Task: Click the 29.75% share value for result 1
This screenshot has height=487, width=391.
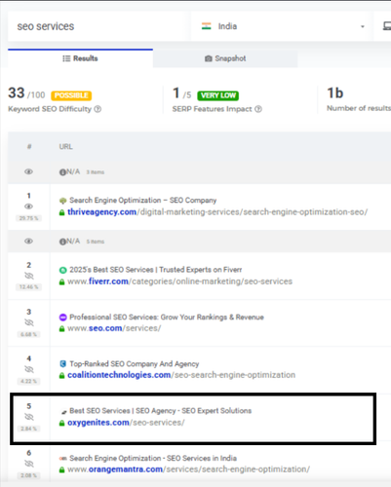Action: coord(28,218)
